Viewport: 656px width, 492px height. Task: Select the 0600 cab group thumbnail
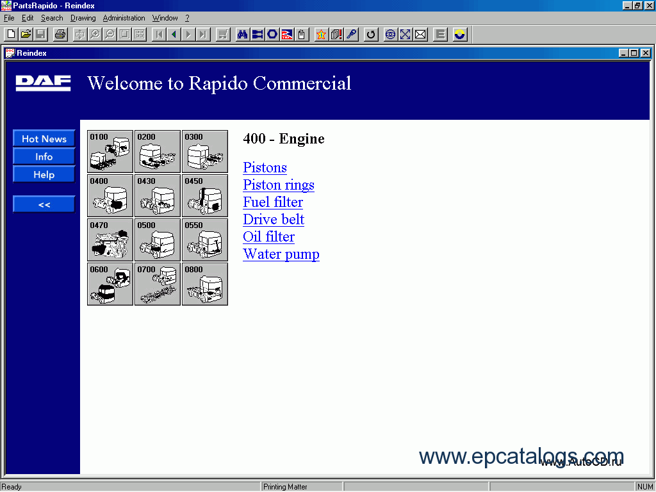[x=110, y=284]
